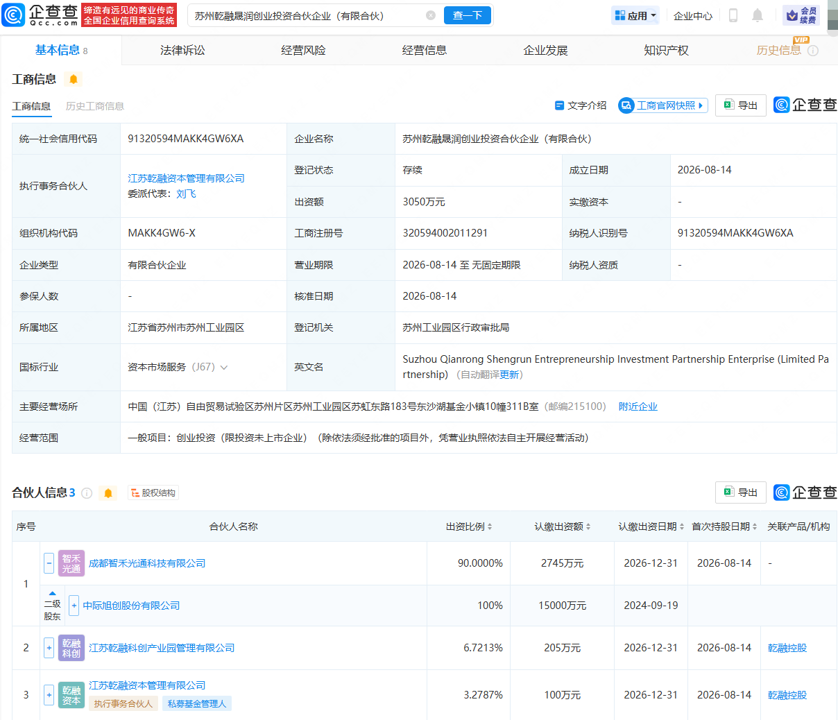The height and width of the screenshot is (720, 838).
Task: Expand 江苏乾融科创产业园管理有限公司 row
Action: [49, 648]
